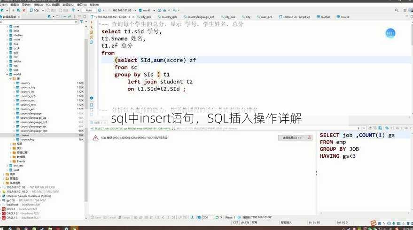Viewport: 413px width, 230px height.
Task: Select the ORCL1 2 connection
Action: coord(12,214)
